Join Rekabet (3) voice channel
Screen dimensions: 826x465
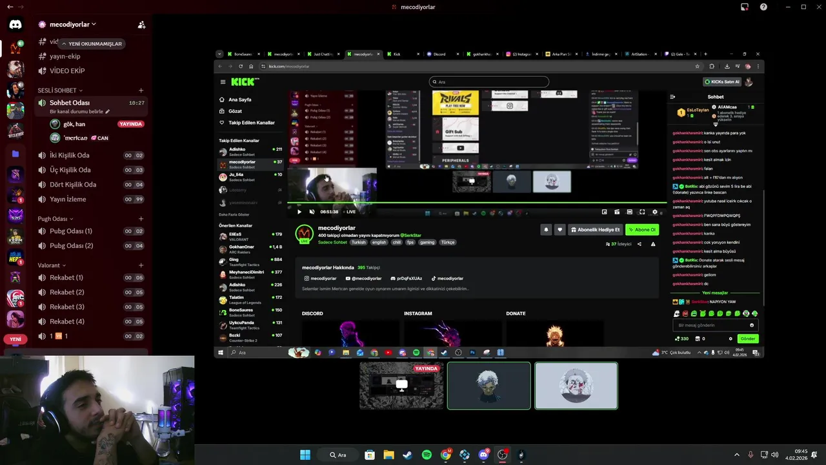pos(90,307)
